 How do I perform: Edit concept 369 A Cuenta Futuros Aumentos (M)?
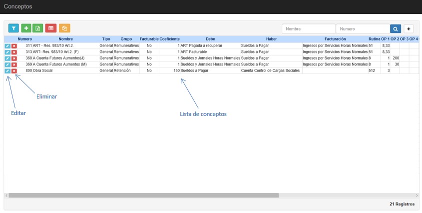coord(7,64)
